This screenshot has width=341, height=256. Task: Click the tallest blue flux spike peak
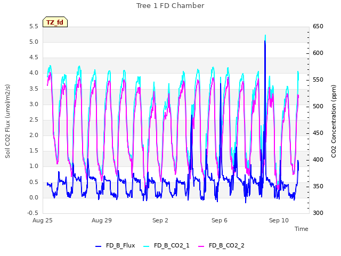(x=265, y=41)
